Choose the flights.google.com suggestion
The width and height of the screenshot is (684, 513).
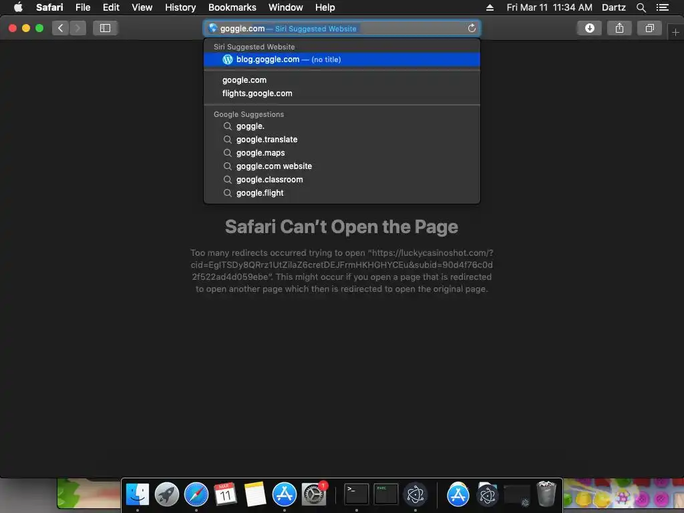[x=342, y=94]
